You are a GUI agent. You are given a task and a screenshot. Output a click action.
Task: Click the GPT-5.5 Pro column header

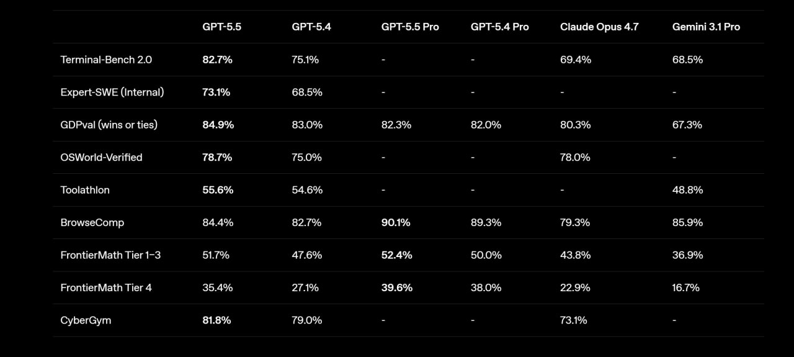pyautogui.click(x=410, y=27)
